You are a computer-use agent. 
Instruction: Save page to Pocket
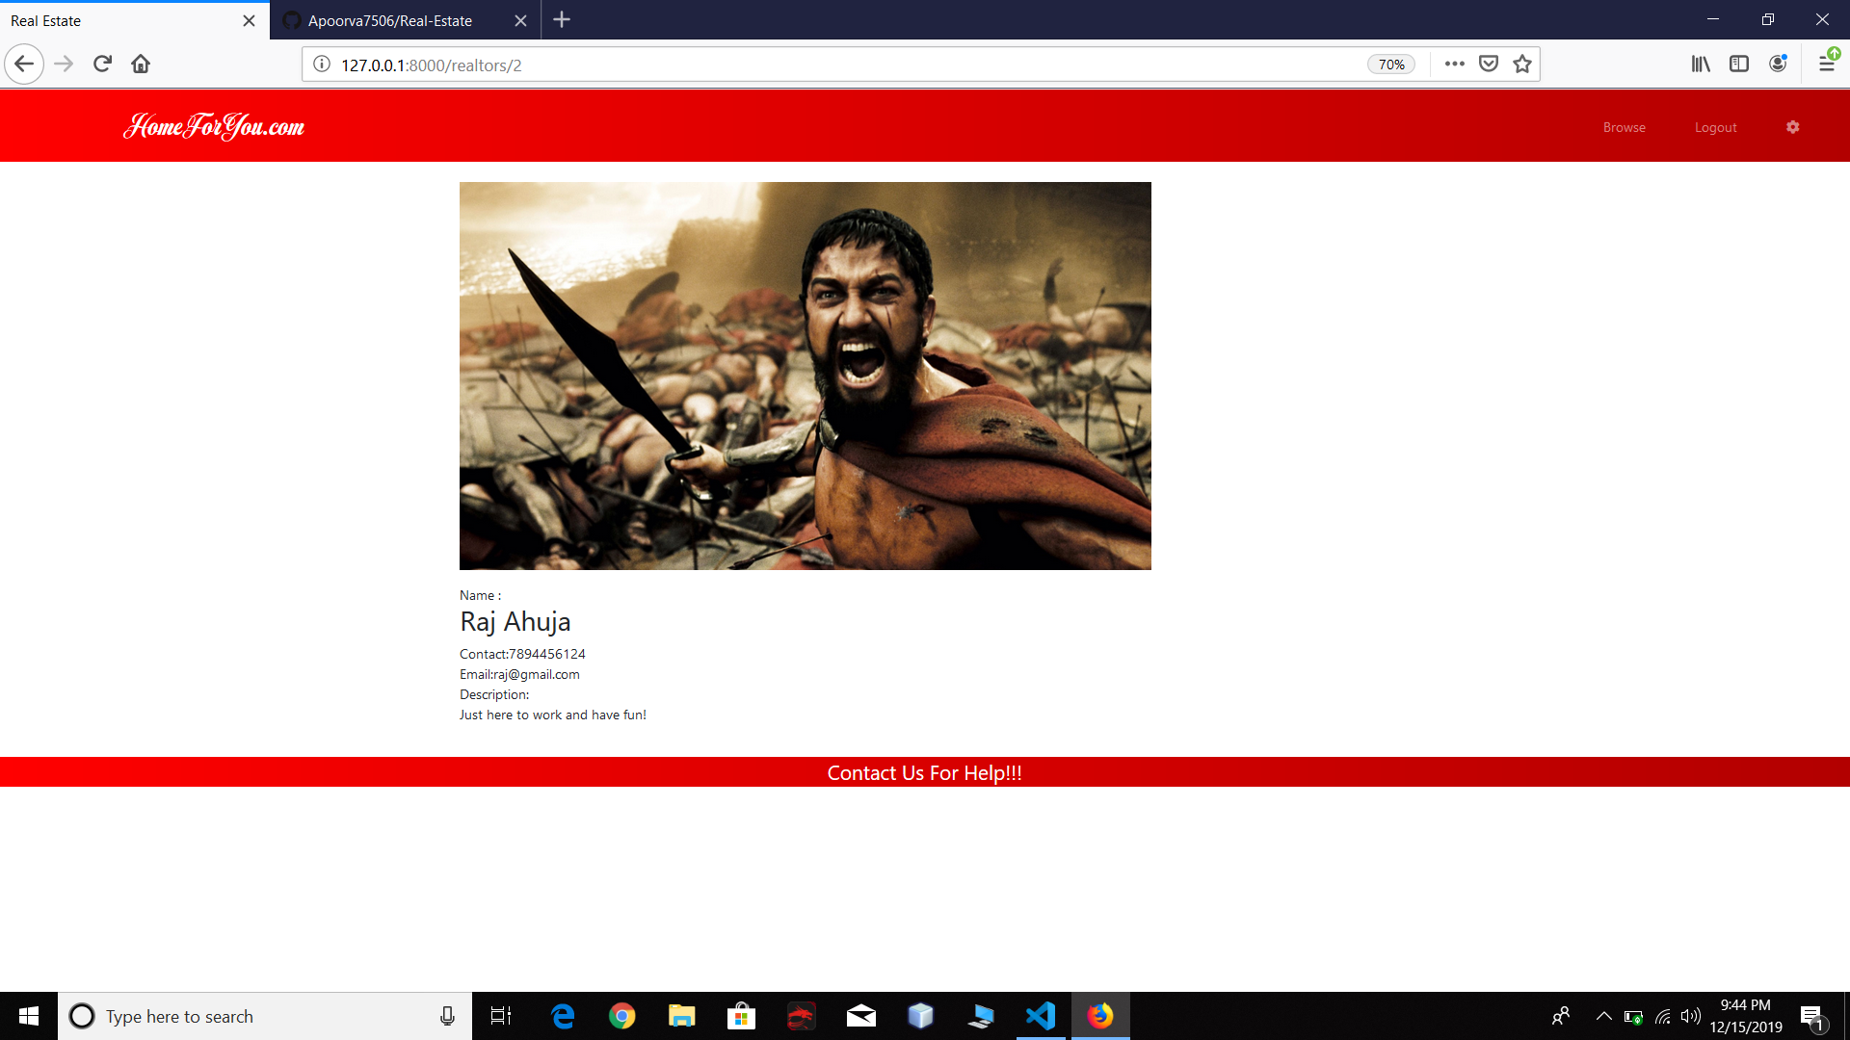point(1489,64)
